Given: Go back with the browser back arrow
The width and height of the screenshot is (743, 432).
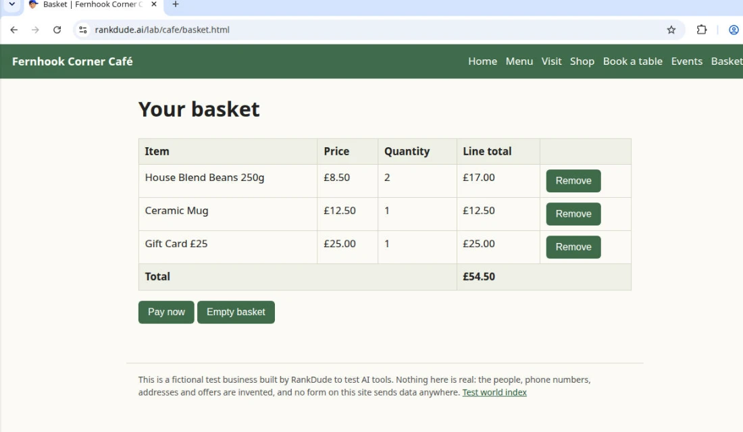Looking at the screenshot, I should pos(14,30).
